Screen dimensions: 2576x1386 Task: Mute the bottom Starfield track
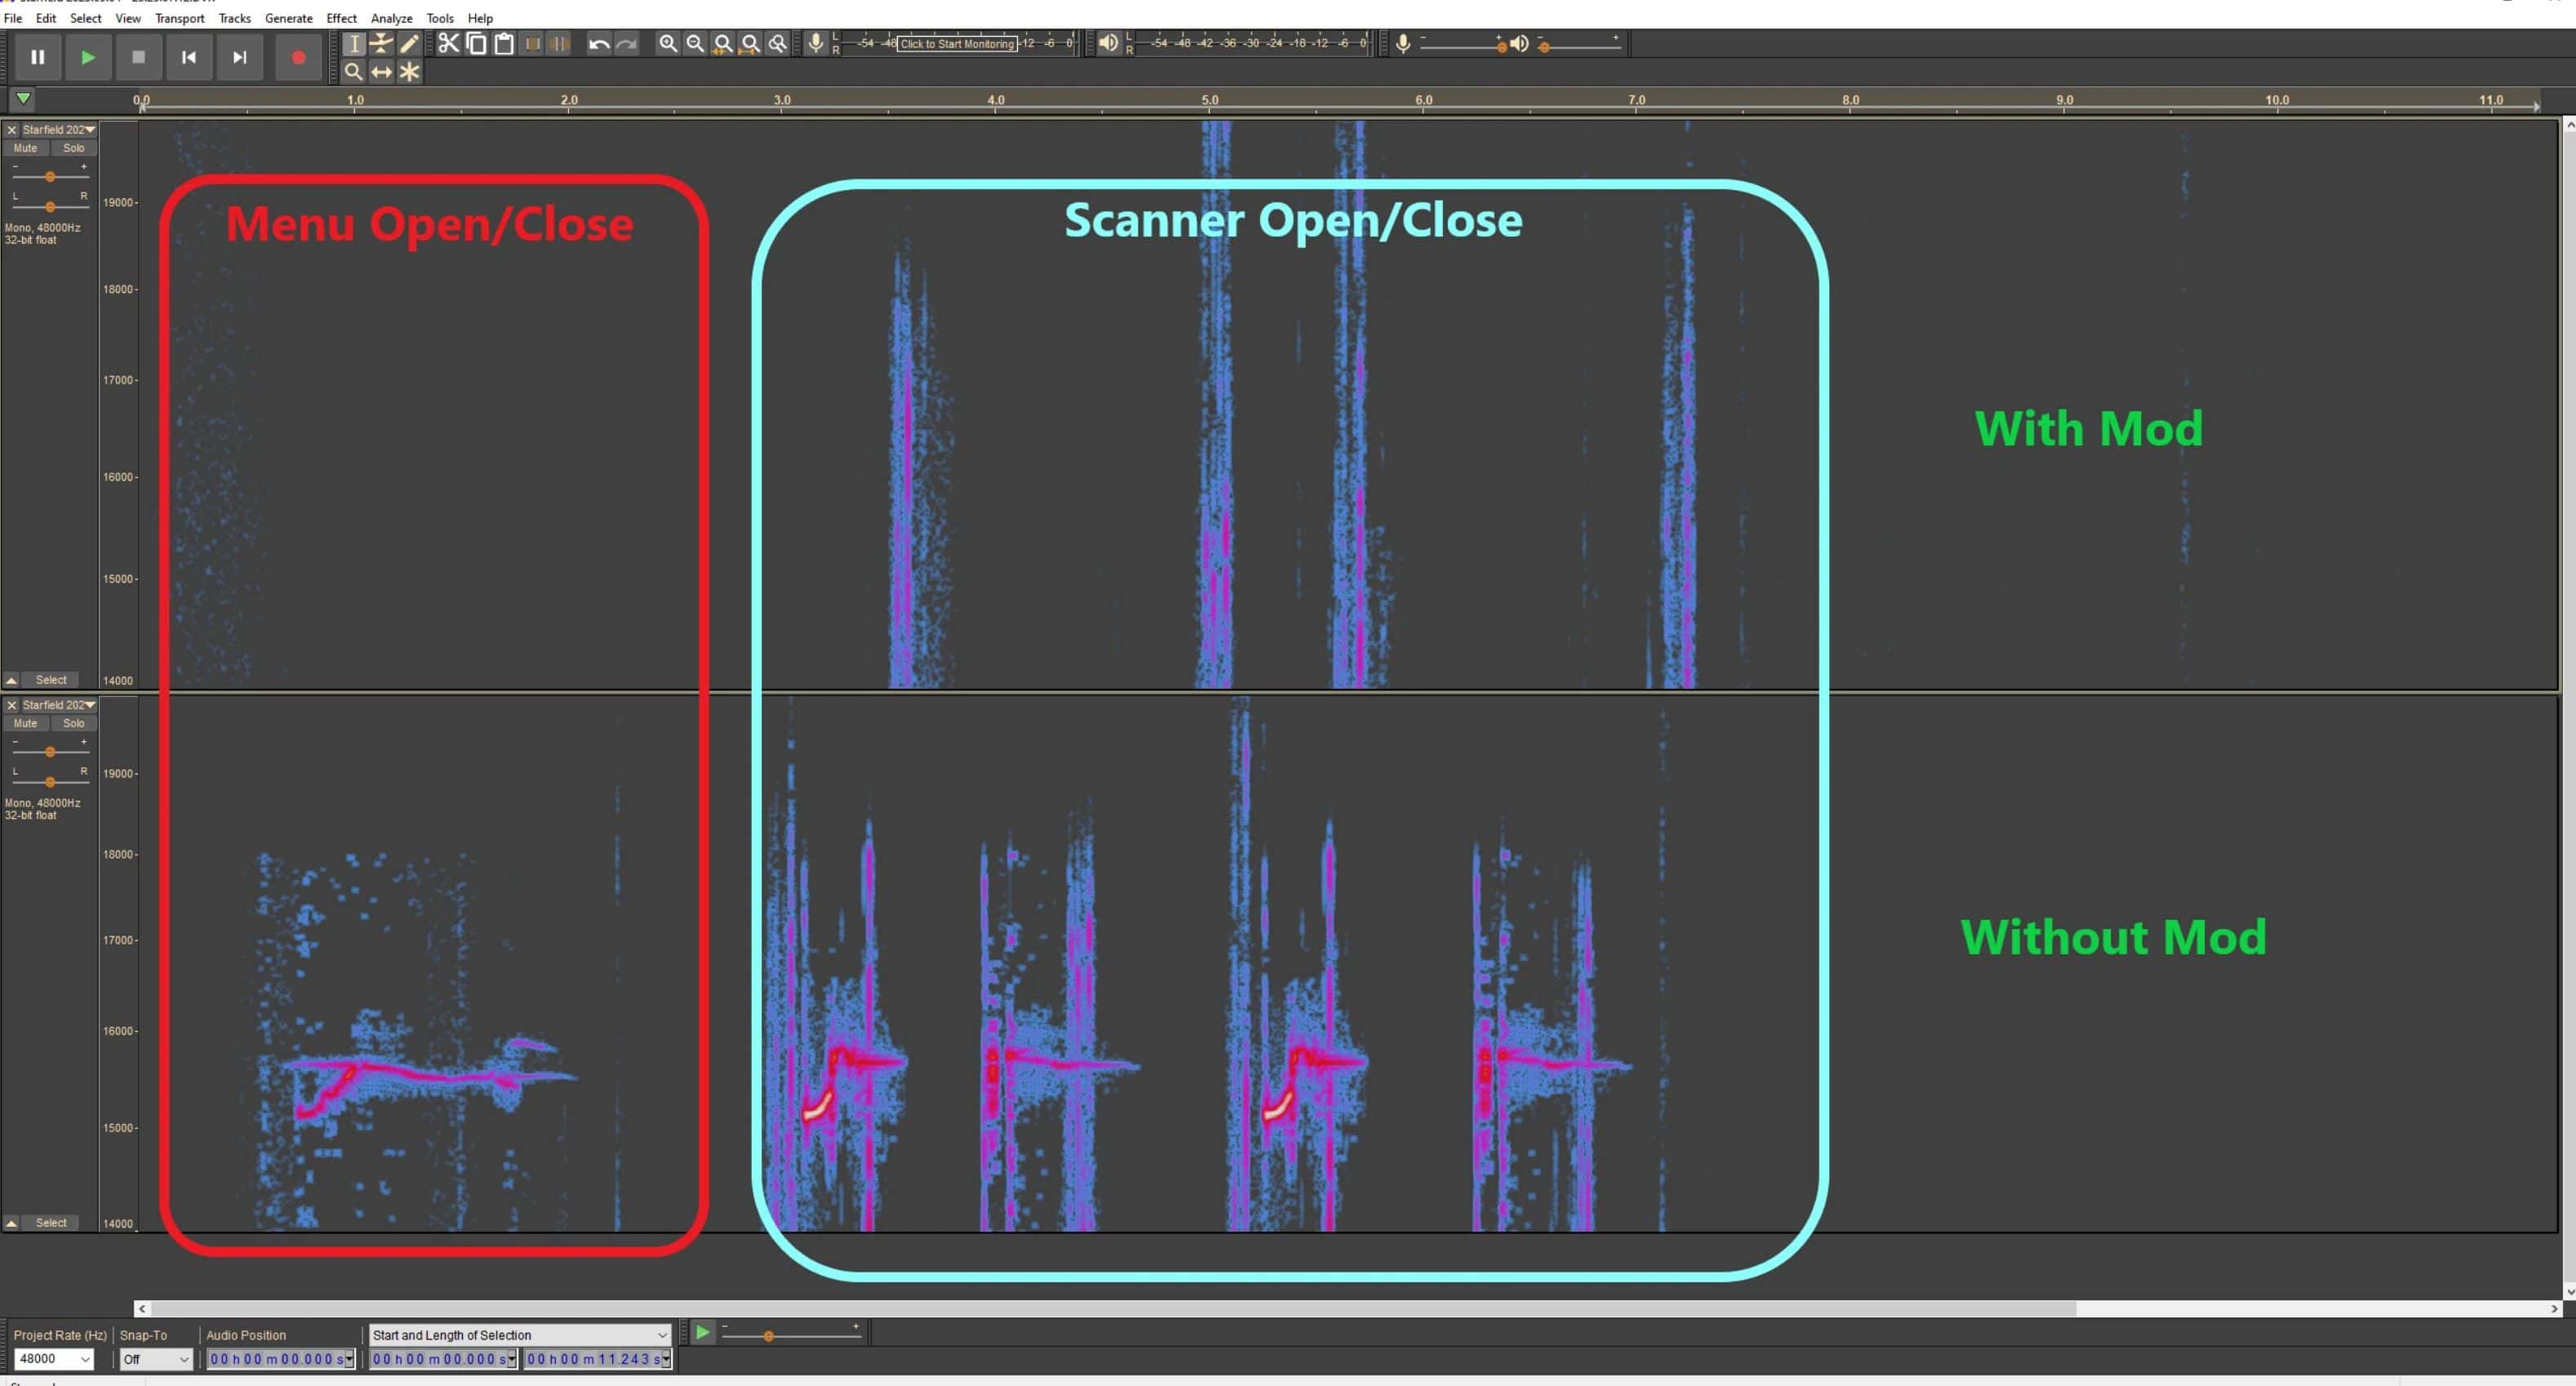tap(25, 723)
